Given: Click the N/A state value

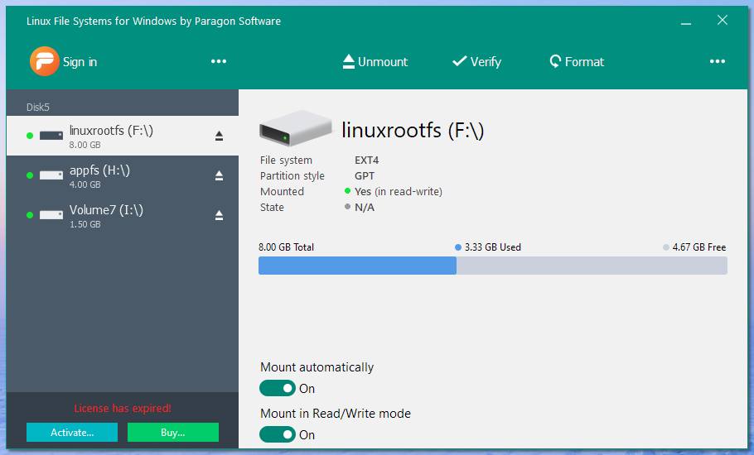Looking at the screenshot, I should [365, 208].
